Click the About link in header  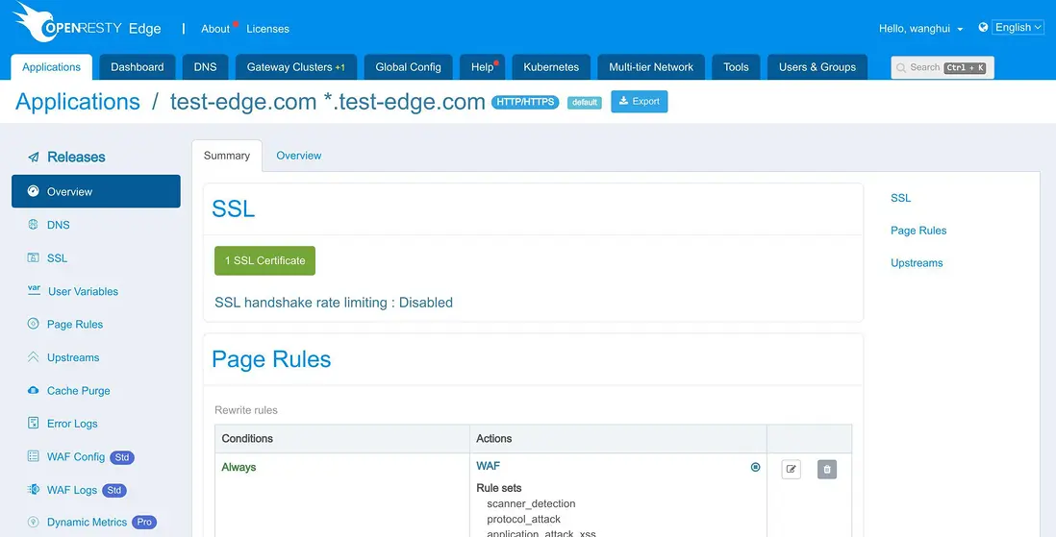tap(215, 29)
